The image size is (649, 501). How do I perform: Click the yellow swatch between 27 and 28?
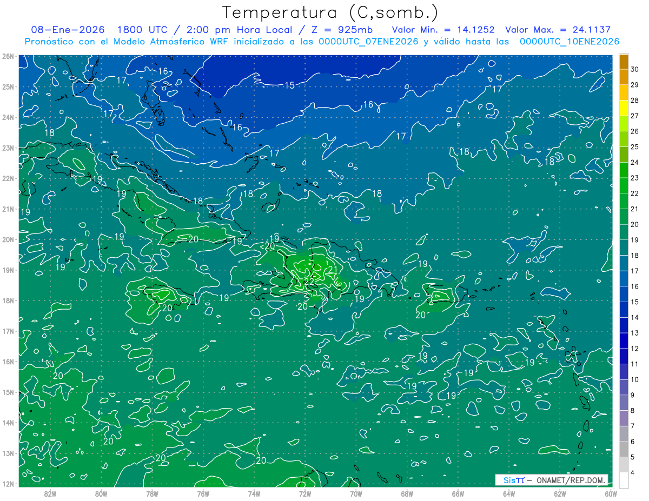pos(624,108)
